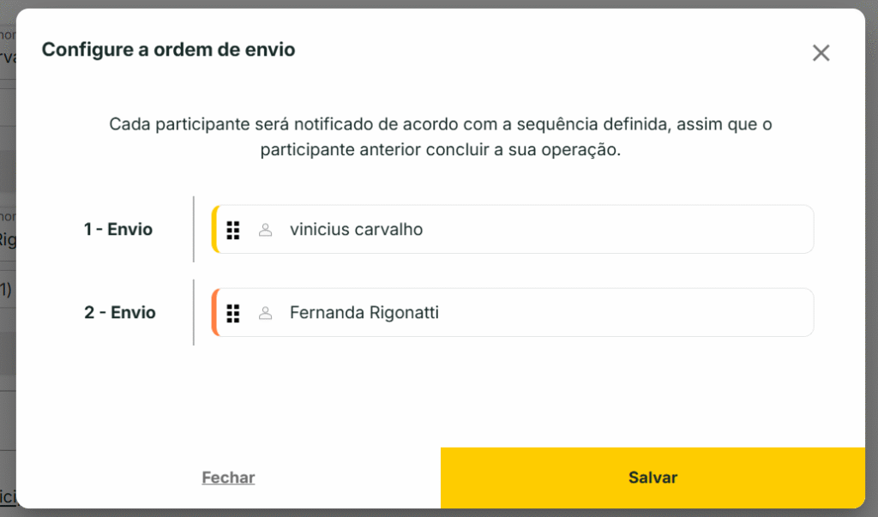Image resolution: width=878 pixels, height=517 pixels.
Task: Click drag handle for Fernanda Rigonatti
Action: 232,313
